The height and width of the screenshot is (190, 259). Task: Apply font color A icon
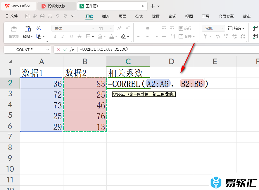(x=112, y=36)
